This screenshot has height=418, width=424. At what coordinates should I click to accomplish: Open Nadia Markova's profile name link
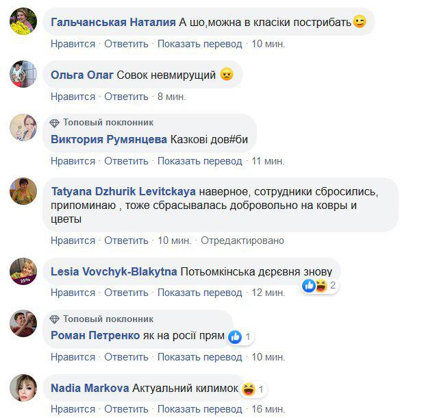click(90, 389)
